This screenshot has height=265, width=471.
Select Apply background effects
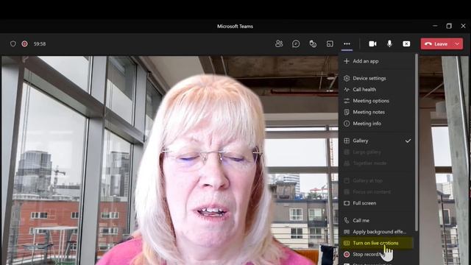(377, 232)
